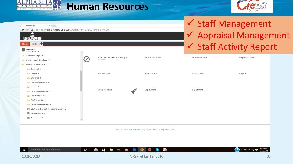Click the browser address bar URL

pos(74,30)
